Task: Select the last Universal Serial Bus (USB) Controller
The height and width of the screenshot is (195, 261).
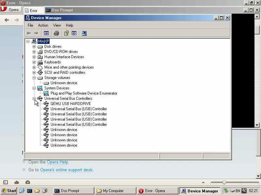Action: pyautogui.click(x=79, y=124)
